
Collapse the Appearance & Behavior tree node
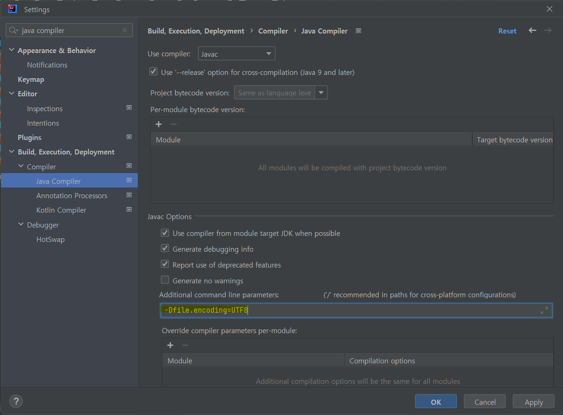click(12, 50)
